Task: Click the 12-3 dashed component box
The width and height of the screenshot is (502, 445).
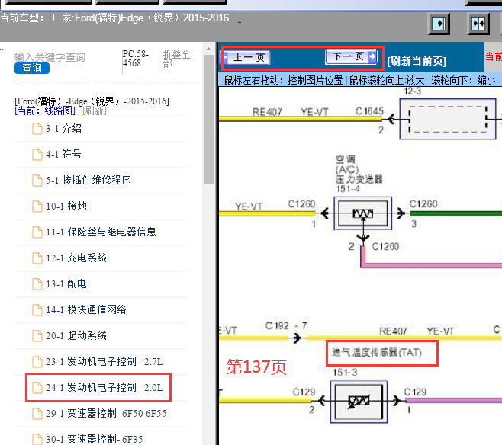Action: coord(448,119)
